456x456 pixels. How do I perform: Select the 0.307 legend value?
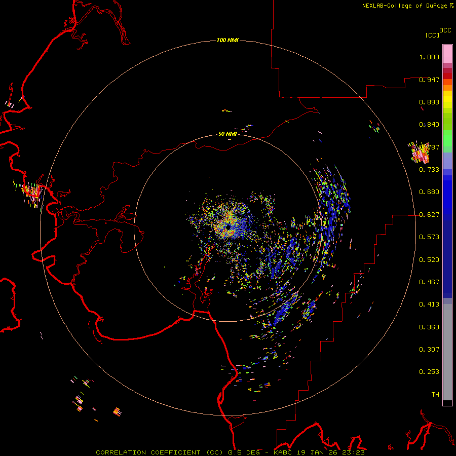point(429,350)
